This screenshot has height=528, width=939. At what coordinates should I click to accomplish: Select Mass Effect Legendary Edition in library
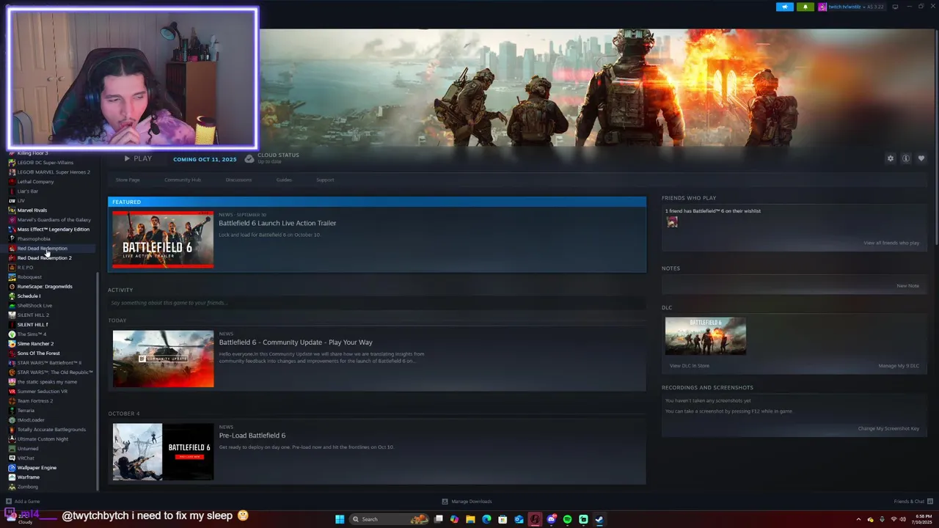click(x=54, y=230)
